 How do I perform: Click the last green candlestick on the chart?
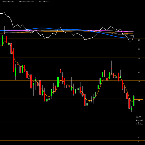tap(134, 101)
